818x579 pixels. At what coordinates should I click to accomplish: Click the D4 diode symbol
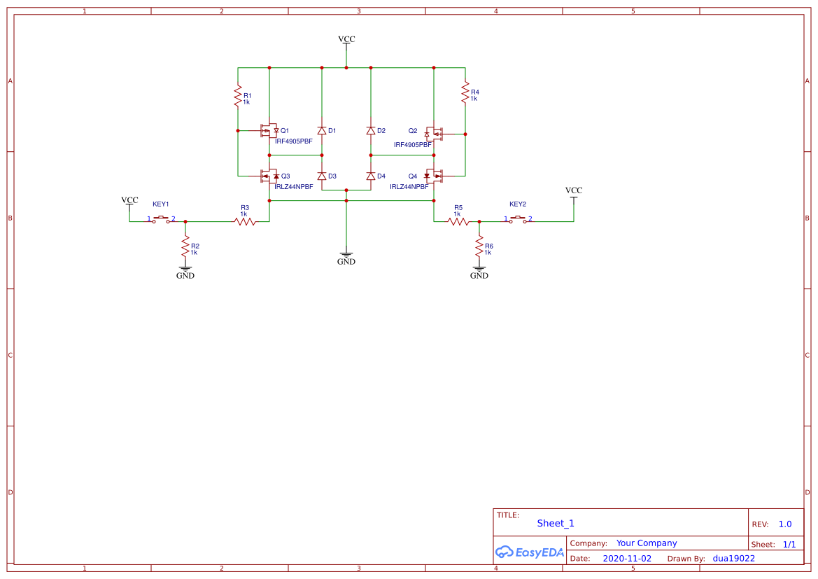(x=369, y=175)
